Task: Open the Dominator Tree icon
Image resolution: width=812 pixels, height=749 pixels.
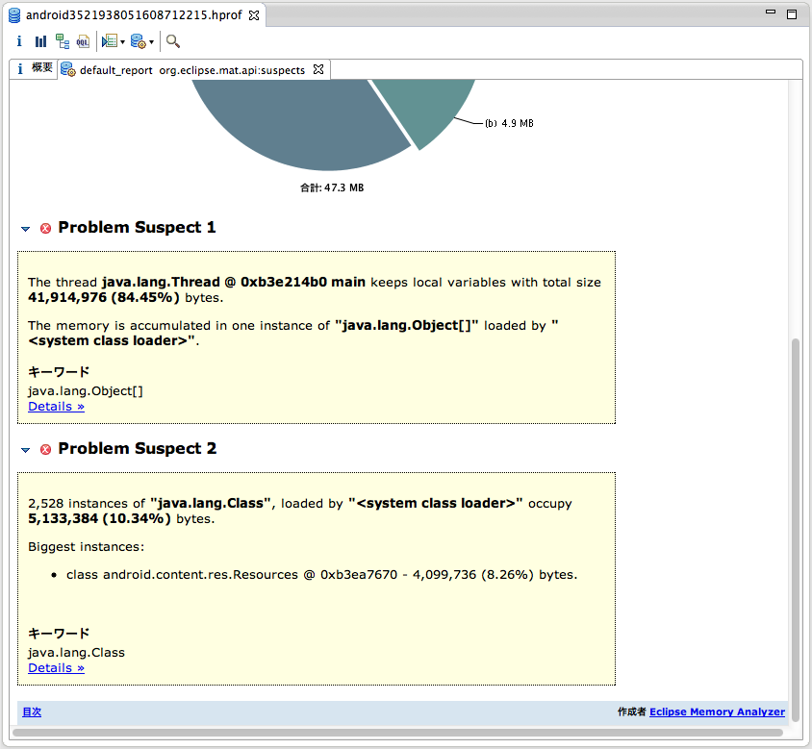Action: [x=61, y=41]
